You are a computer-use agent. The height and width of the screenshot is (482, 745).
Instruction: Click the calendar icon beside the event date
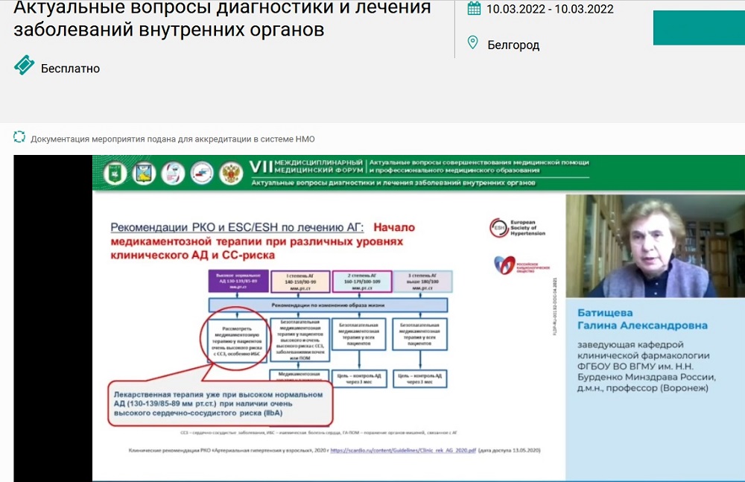474,9
